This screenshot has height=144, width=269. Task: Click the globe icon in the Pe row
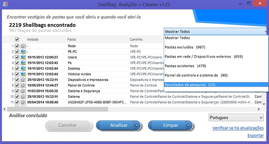(23, 63)
